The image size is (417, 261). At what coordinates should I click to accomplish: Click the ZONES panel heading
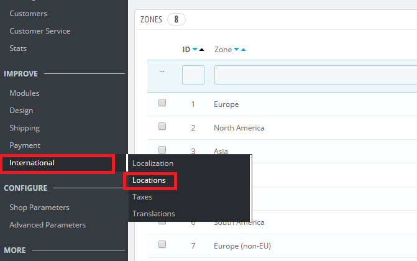tap(151, 19)
